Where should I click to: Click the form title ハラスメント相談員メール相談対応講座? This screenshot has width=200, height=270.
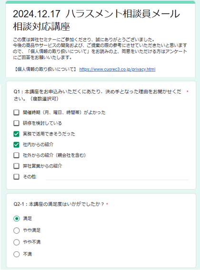click(x=96, y=21)
